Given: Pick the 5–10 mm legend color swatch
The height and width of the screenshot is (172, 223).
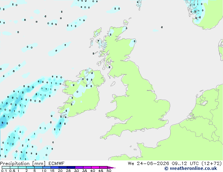Looking at the screenshot, I should point(38,167).
